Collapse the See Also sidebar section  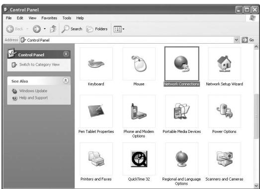[66, 80]
